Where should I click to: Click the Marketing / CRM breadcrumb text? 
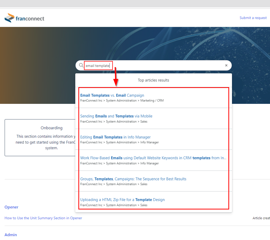click(152, 100)
